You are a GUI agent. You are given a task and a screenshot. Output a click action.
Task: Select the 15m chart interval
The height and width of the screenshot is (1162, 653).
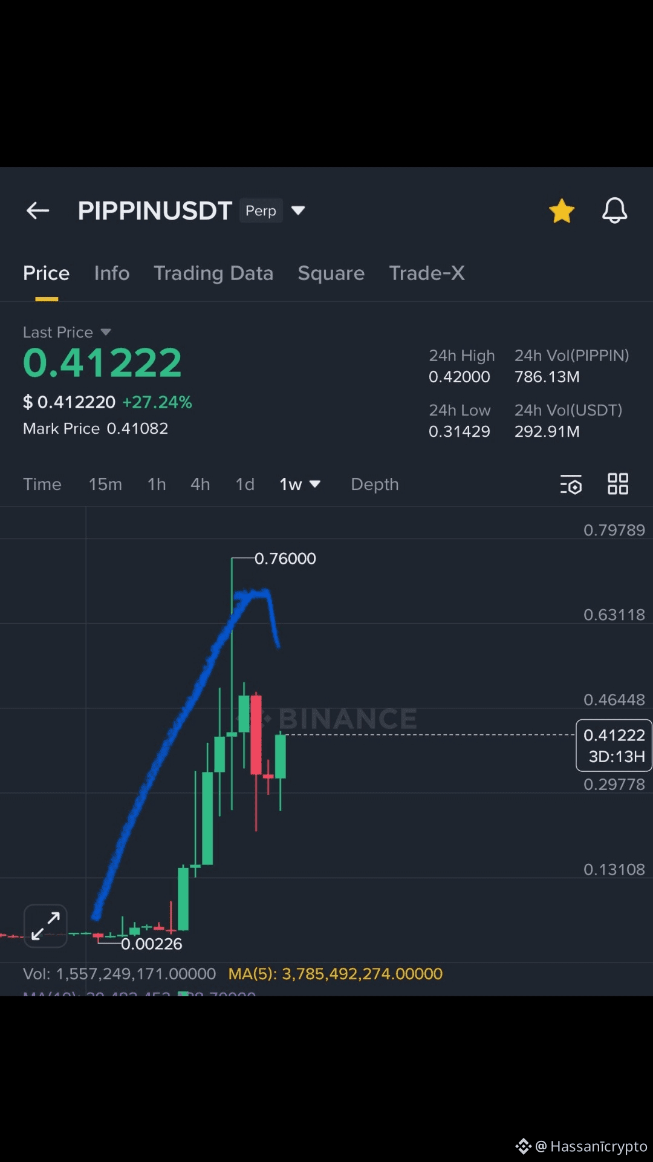click(105, 485)
